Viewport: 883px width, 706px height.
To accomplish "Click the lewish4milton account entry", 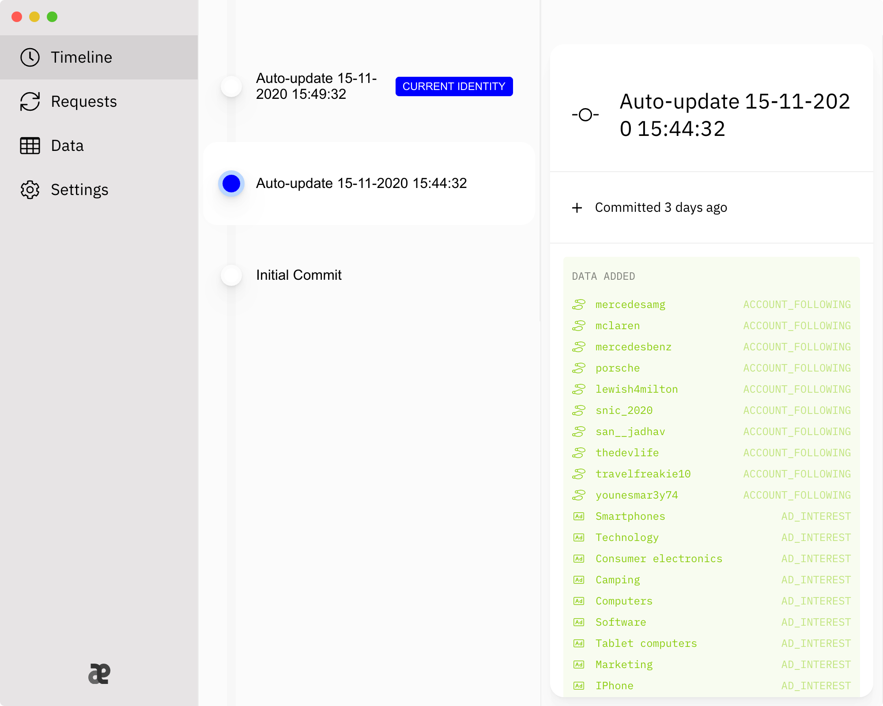I will point(636,389).
